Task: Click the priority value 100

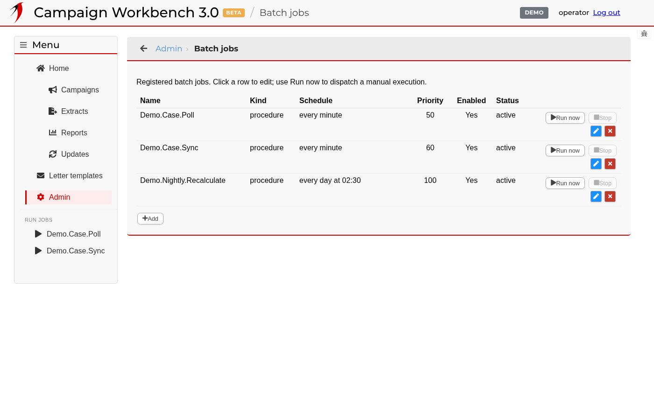Action: (x=430, y=181)
